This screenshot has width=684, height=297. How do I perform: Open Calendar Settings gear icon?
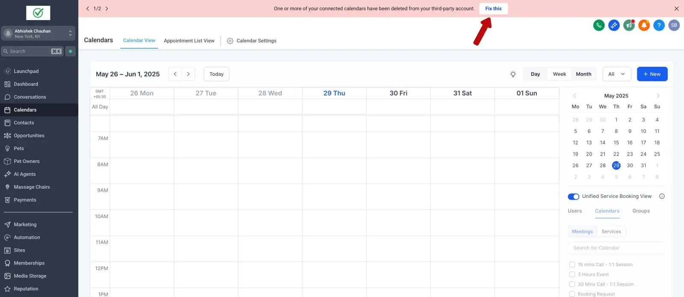[230, 41]
